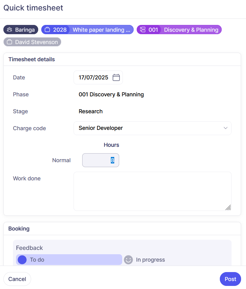The image size is (246, 289).
Task: Click the briefcase icon beside David Stevenson
Action: point(10,42)
